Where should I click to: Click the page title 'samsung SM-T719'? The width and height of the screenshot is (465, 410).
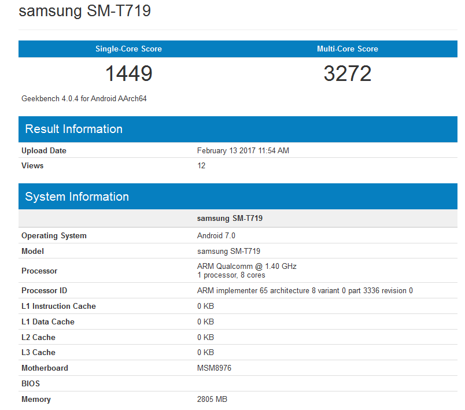[85, 11]
